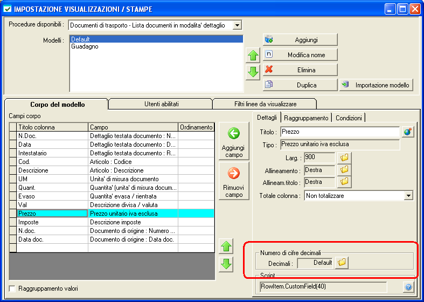Click cell Articolo : Codice
The width and height of the screenshot is (424, 302).
[x=133, y=162]
